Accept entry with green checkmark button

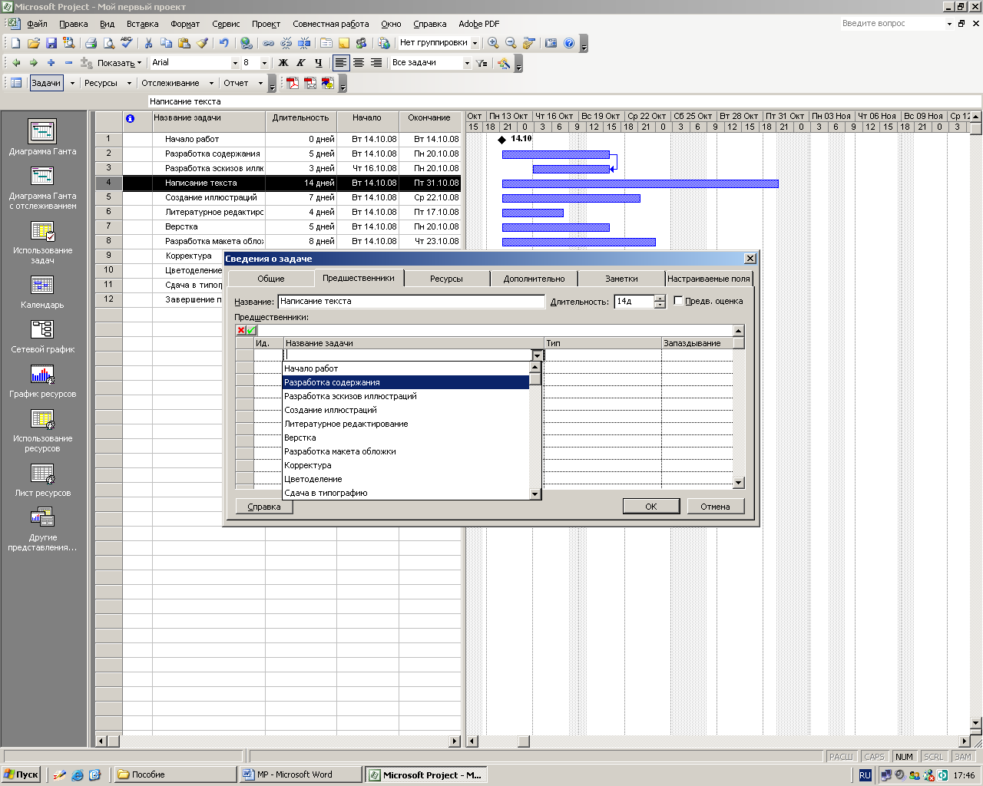pos(251,330)
